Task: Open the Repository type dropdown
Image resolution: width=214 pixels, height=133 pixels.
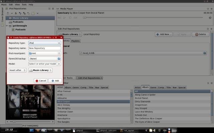Action: [44, 43]
